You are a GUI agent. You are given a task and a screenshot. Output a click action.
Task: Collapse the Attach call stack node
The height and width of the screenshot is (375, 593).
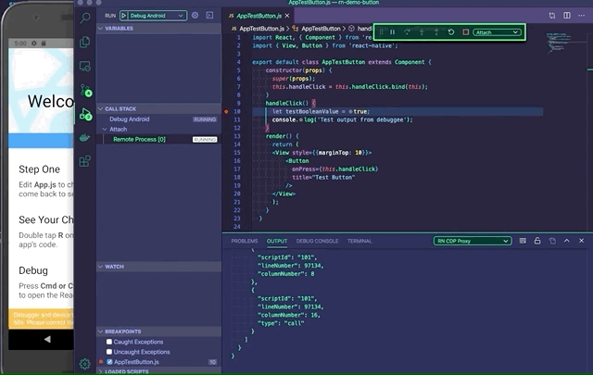105,130
